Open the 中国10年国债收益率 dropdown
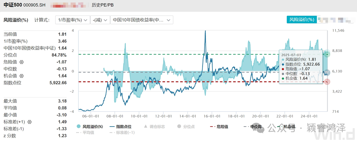Image resolution: width=357 pixels, height=142 pixels. [x=141, y=20]
